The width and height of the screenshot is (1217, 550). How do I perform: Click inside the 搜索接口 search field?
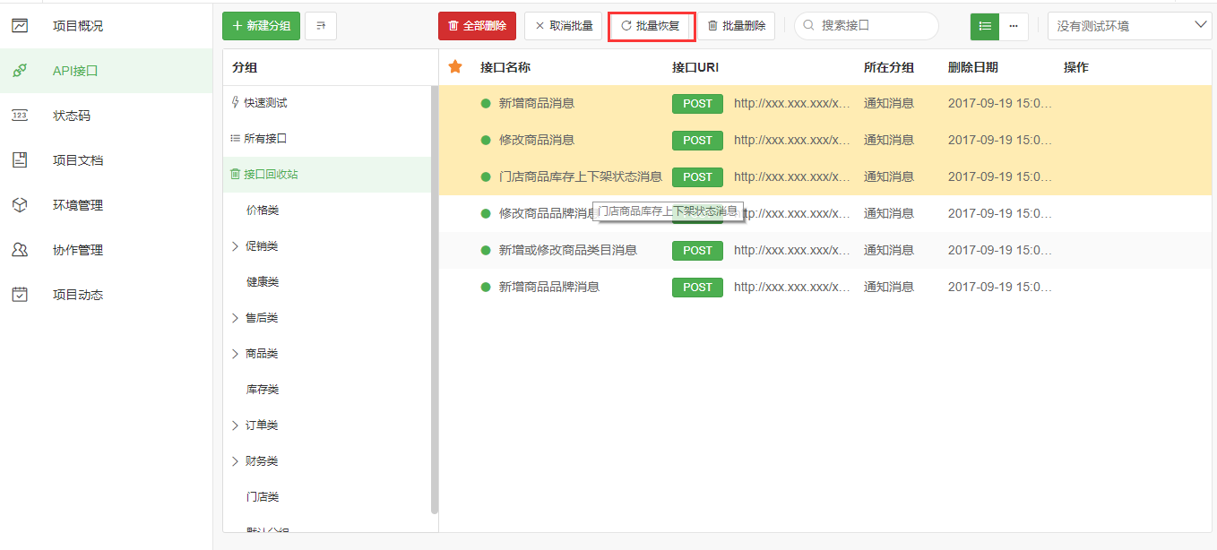coord(865,26)
